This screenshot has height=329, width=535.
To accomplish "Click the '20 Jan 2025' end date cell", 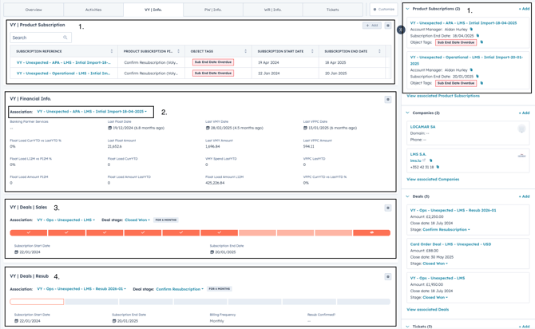I will pos(335,73).
